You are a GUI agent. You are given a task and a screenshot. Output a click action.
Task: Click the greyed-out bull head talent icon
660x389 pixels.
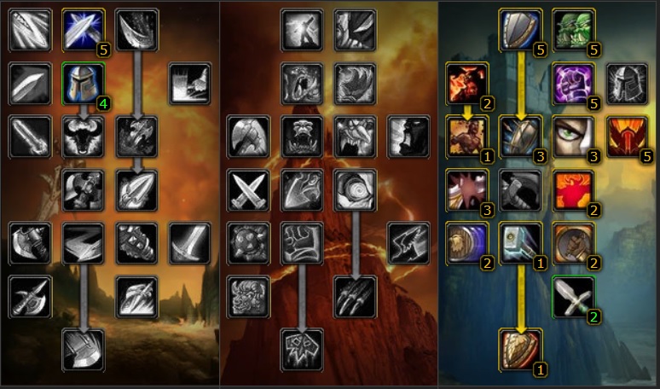[x=84, y=136]
